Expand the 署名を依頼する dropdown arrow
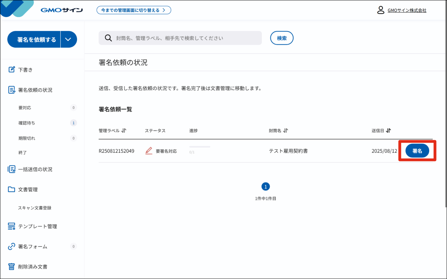Screen dimensions: 447x279 tap(68, 39)
